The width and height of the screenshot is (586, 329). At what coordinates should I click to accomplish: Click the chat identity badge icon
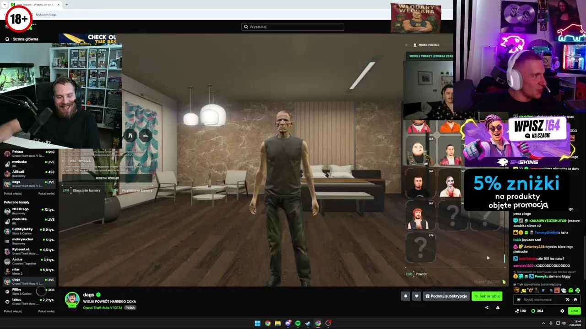pyautogui.click(x=518, y=300)
